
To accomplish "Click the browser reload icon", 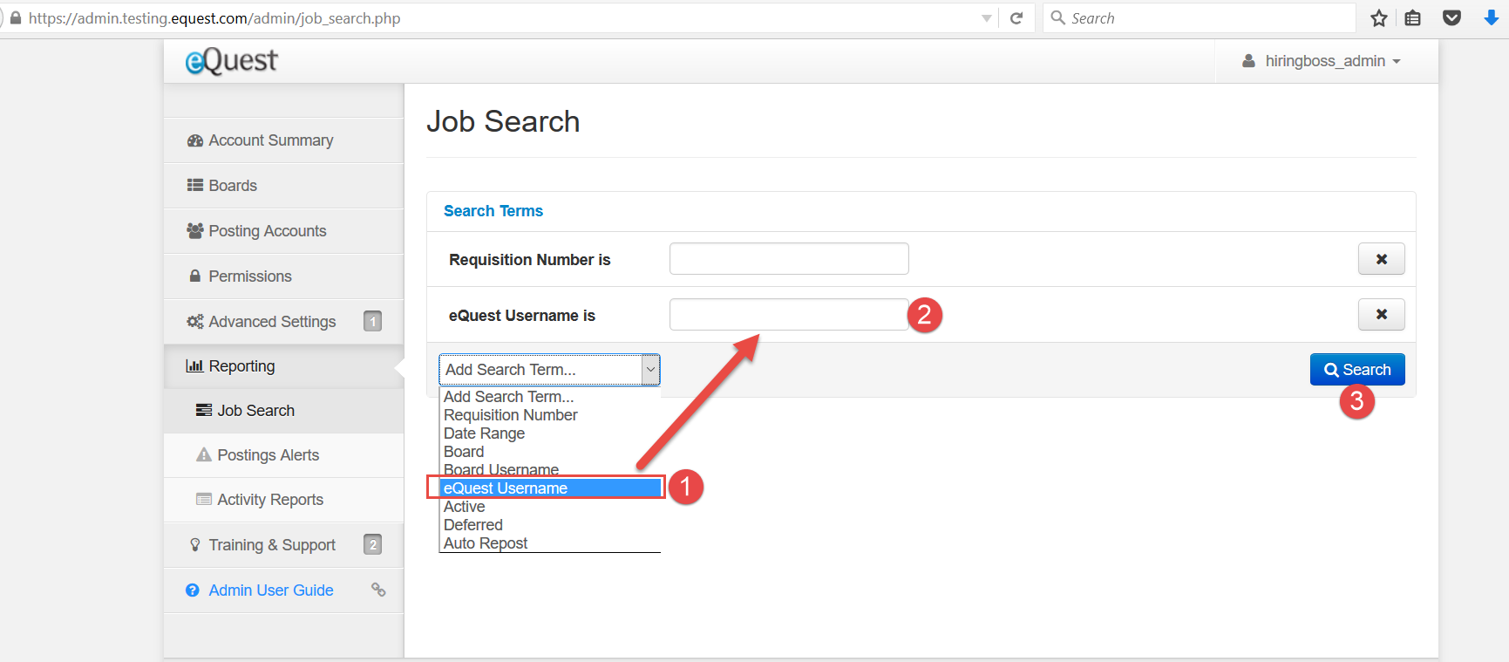I will point(1016,18).
